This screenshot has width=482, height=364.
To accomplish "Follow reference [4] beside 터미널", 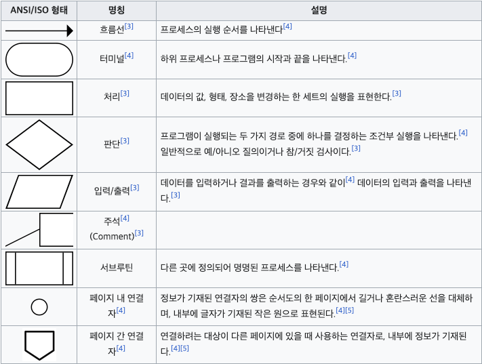I will pos(129,56).
